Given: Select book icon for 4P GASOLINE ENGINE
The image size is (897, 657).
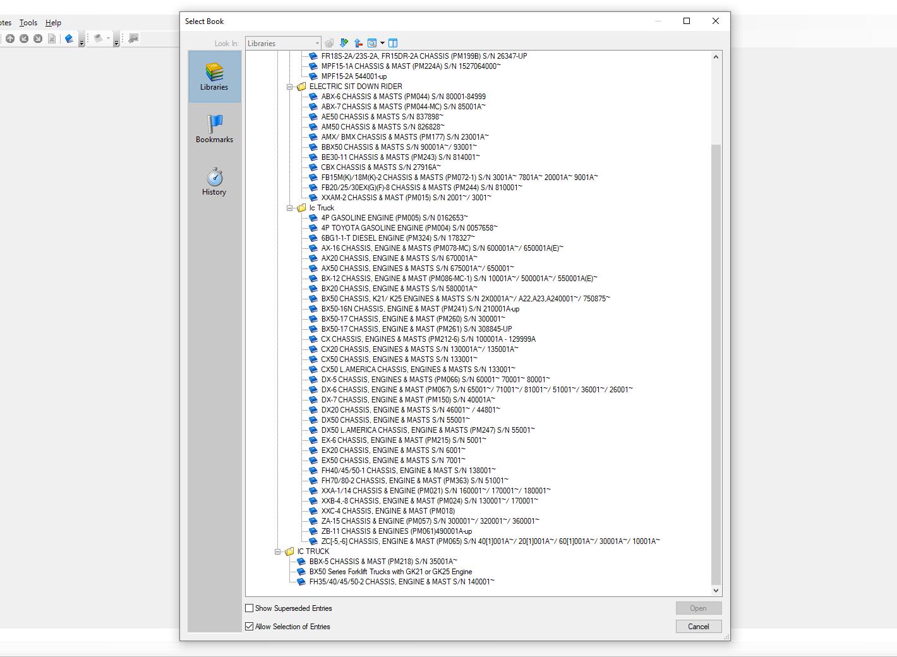Looking at the screenshot, I should 313,218.
